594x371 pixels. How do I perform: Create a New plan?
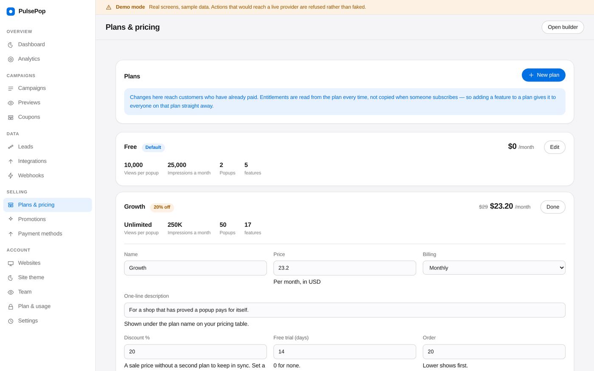click(x=544, y=75)
